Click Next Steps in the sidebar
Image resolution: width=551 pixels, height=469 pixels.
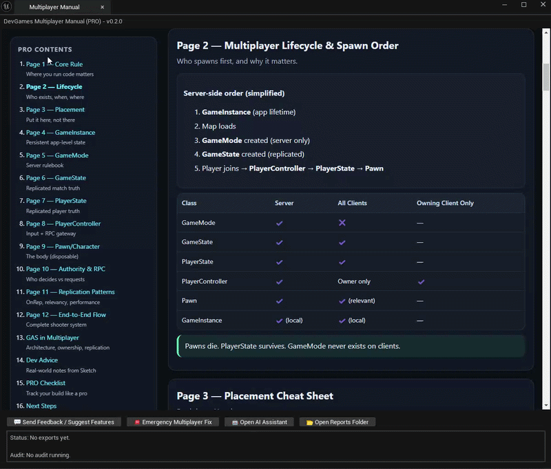click(x=41, y=406)
